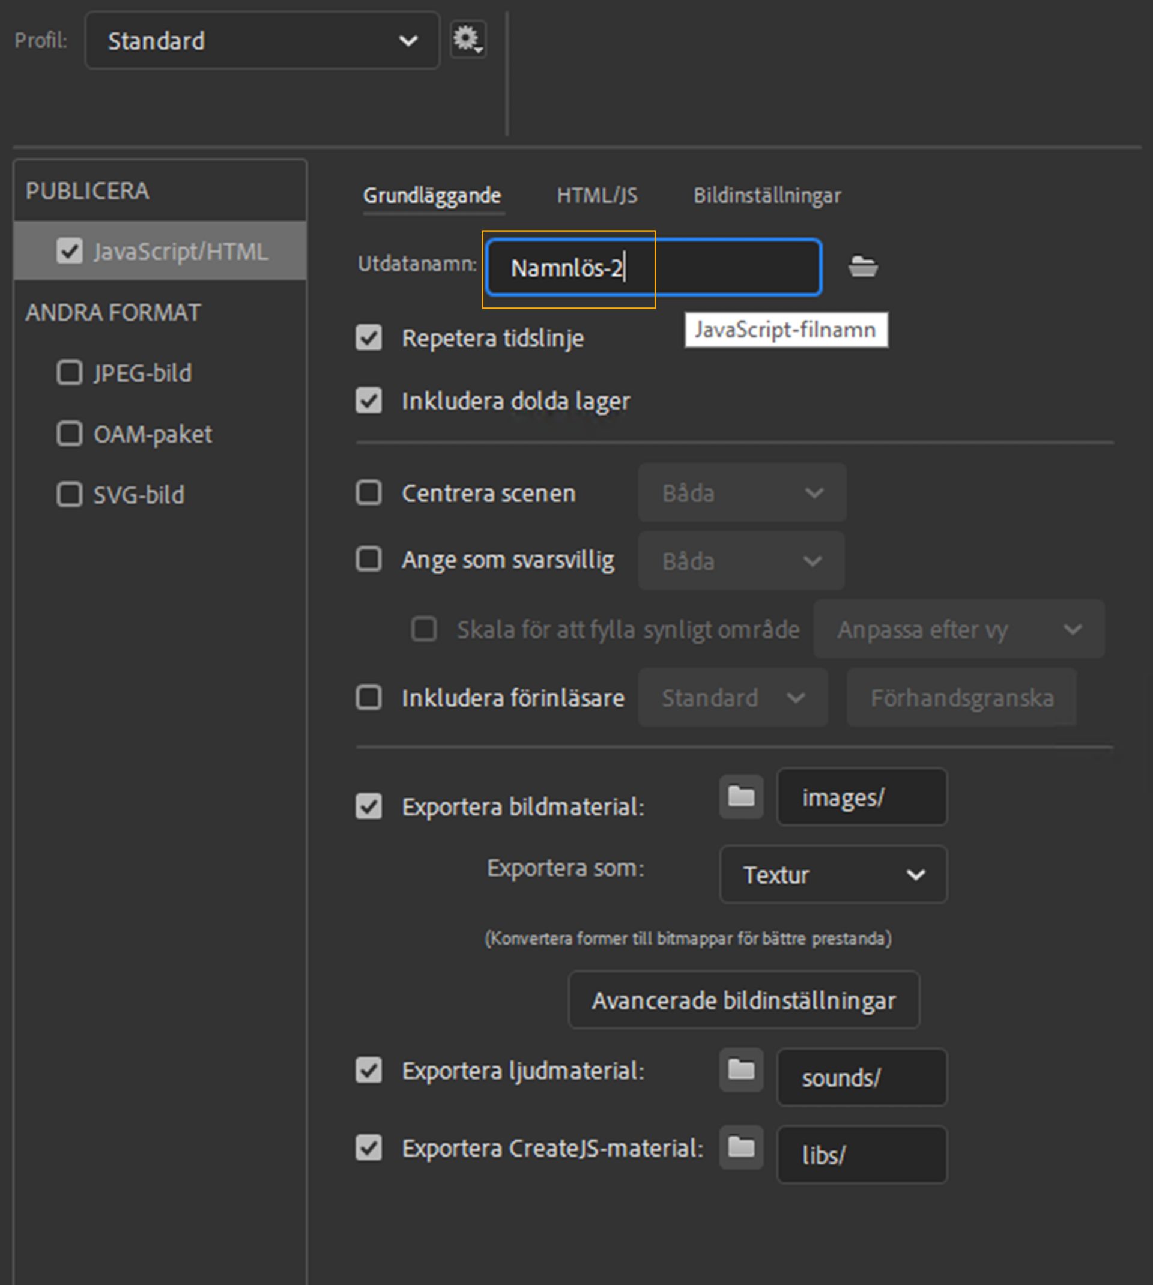This screenshot has width=1153, height=1285.
Task: Click folder icon next to sounds/ path
Action: 740,1070
